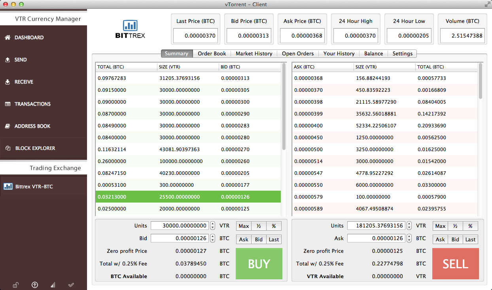The width and height of the screenshot is (492, 290).
Task: Click SIZE (VTR) header in the ask table
Action: pyautogui.click(x=384, y=67)
